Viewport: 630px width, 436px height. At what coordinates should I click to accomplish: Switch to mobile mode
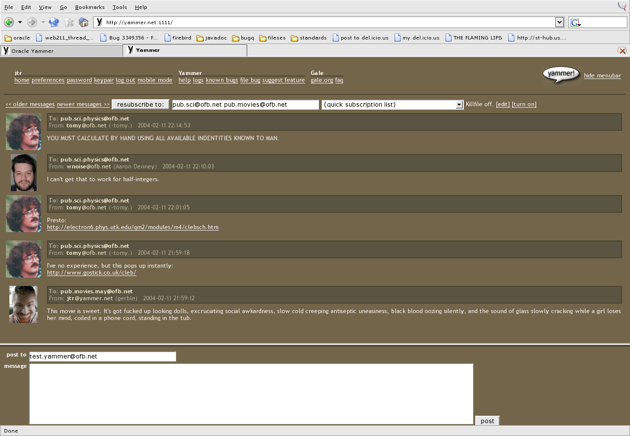155,80
